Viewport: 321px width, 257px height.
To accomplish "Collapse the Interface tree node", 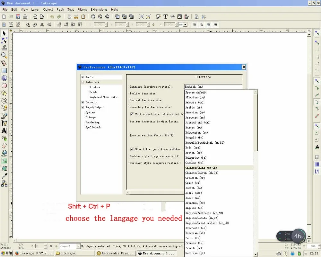I will pyautogui.click(x=83, y=82).
